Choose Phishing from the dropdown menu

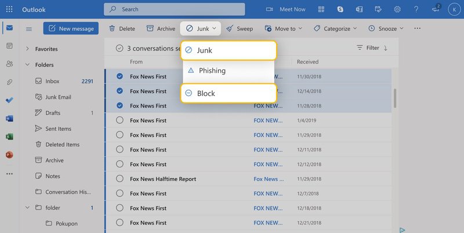click(229, 71)
